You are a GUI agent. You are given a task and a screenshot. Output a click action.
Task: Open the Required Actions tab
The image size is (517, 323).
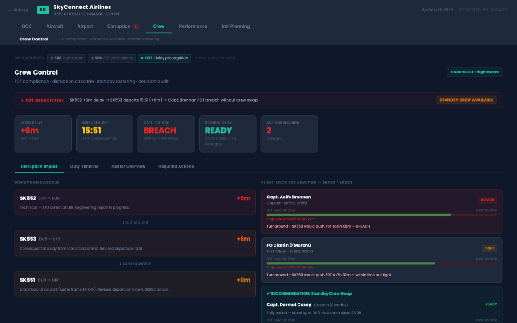[176, 166]
